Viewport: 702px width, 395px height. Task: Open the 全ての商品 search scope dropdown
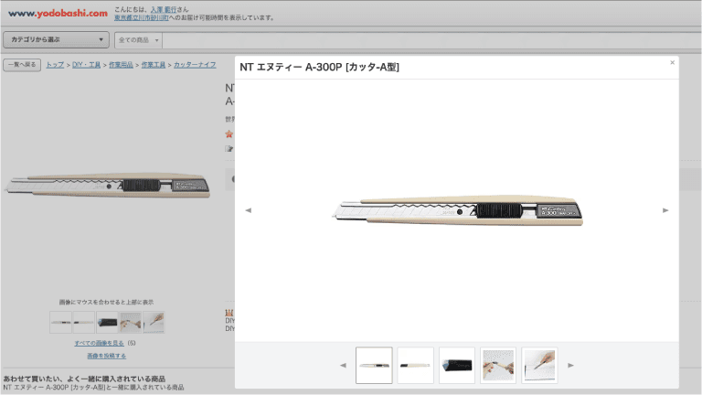[x=138, y=40]
